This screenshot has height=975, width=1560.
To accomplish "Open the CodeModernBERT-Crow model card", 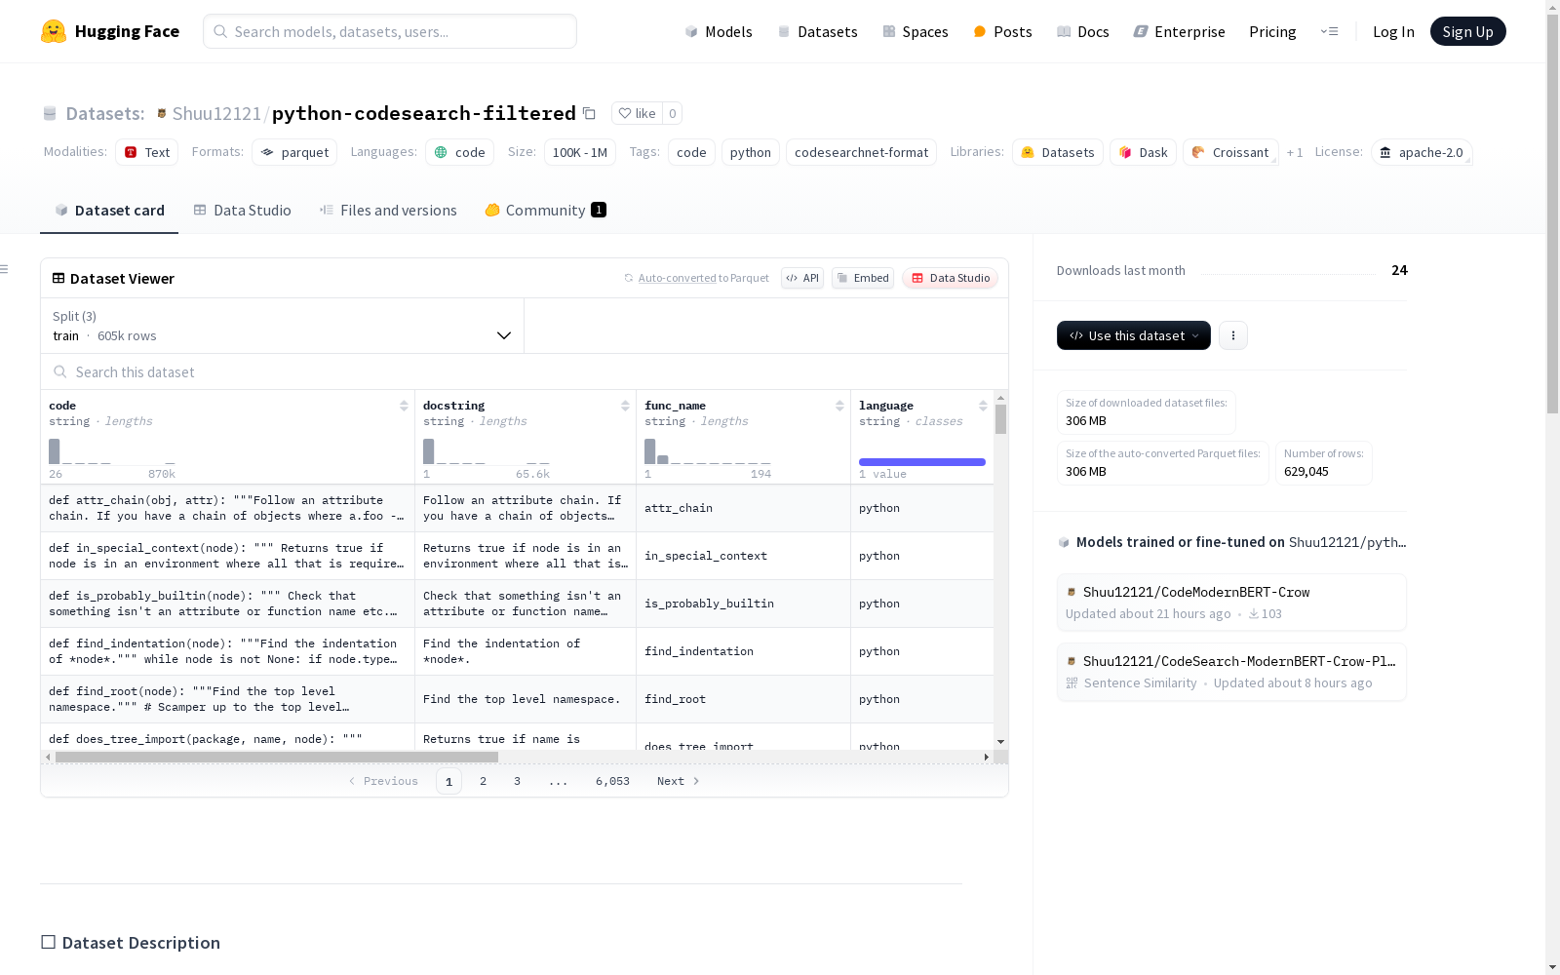I will (x=1231, y=603).
